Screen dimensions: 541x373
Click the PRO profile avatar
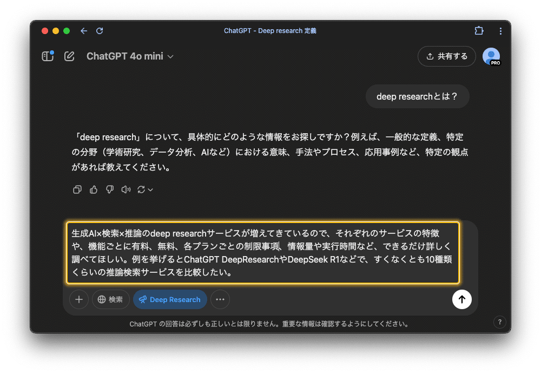[491, 56]
